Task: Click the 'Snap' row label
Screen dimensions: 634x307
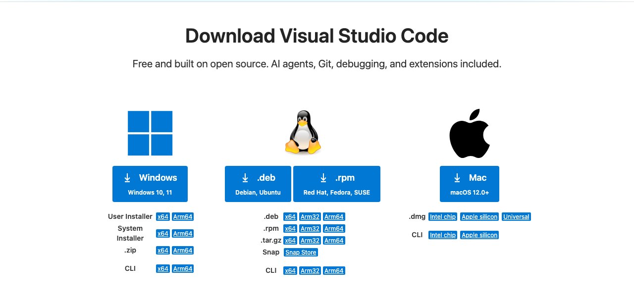Action: [x=271, y=252]
